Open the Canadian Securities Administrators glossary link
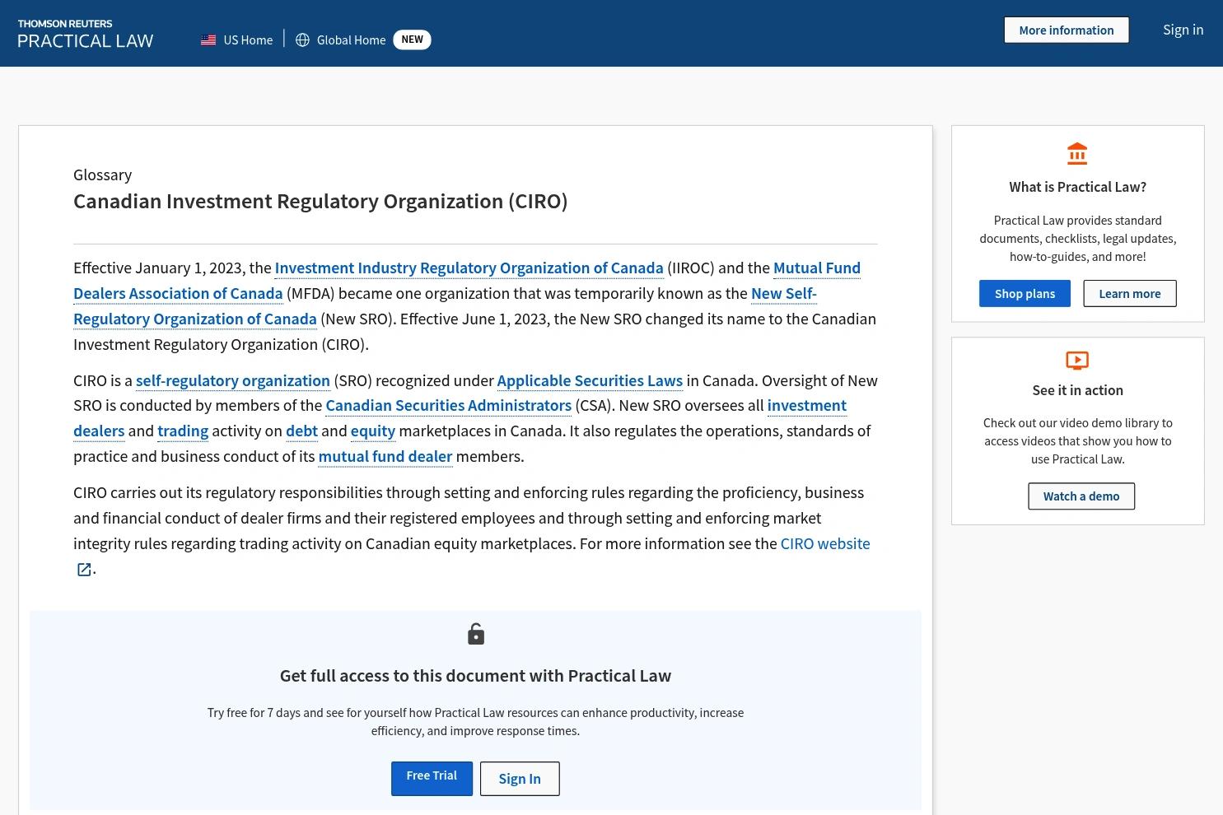This screenshot has width=1223, height=815. point(448,405)
